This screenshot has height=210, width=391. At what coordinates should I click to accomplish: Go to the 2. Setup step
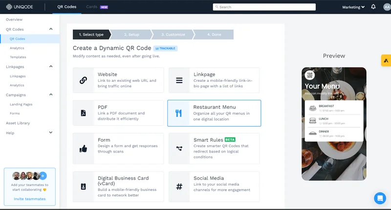[131, 35]
